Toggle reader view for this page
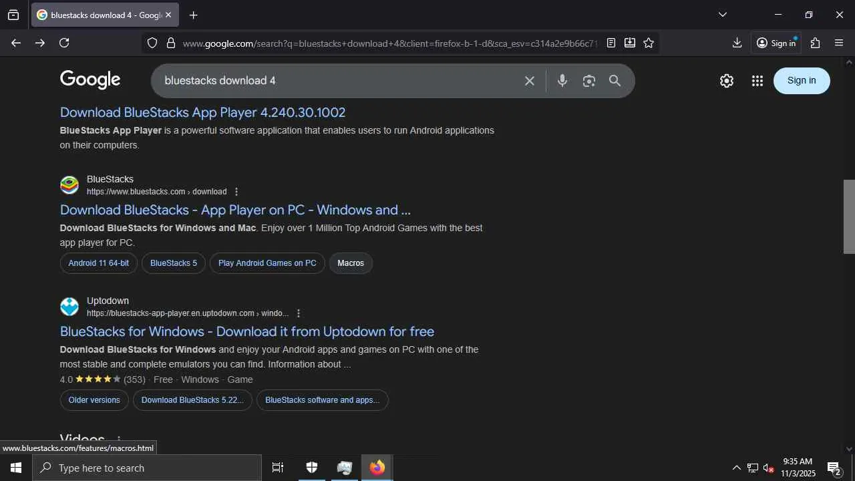 tap(611, 43)
